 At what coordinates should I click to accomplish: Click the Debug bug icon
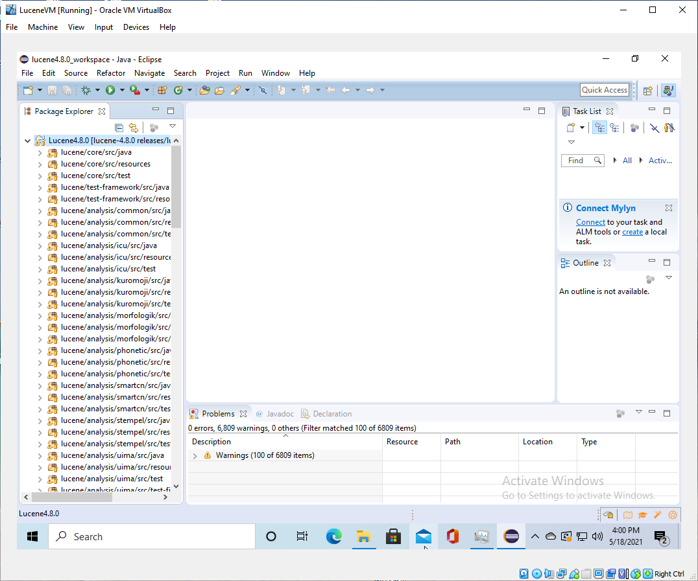click(x=86, y=90)
